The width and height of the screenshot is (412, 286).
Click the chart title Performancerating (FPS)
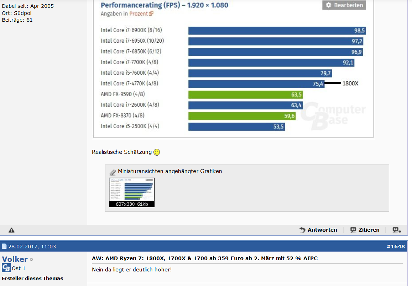click(164, 5)
